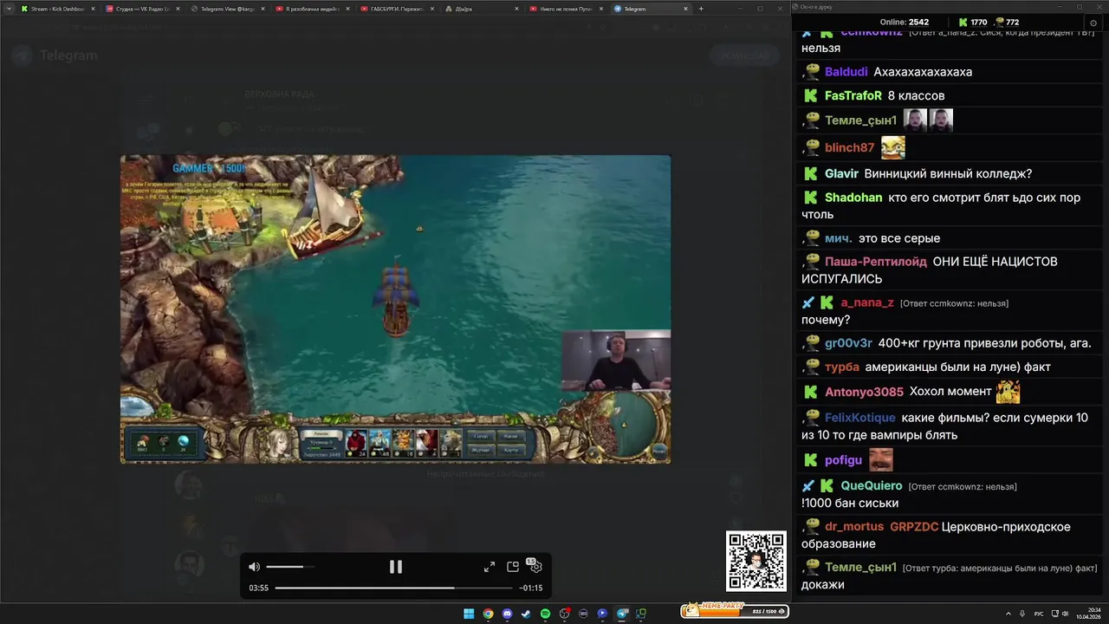Click the QR code overlay

tap(756, 562)
